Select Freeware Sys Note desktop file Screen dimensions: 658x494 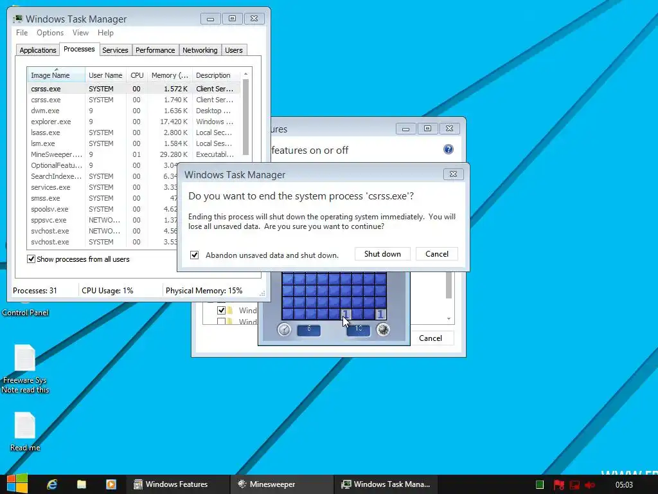25,369
